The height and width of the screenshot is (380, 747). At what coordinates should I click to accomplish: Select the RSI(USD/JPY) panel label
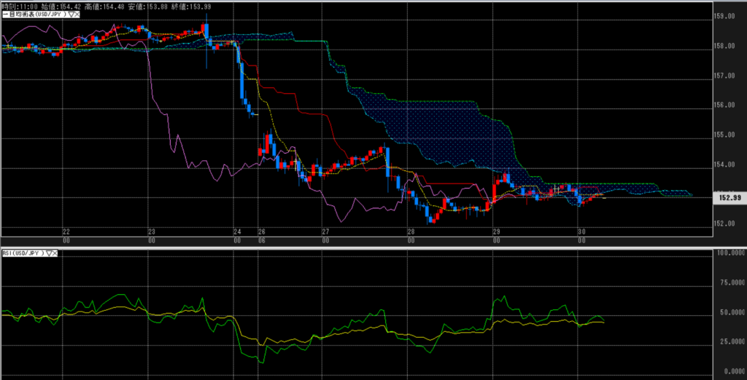coord(23,253)
